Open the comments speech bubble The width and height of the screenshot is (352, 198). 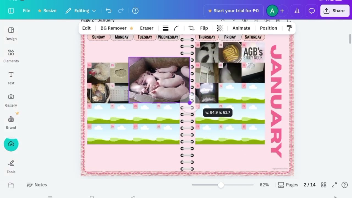point(312,11)
